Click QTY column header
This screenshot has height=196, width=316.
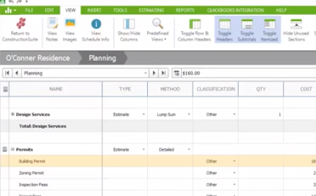click(x=261, y=89)
